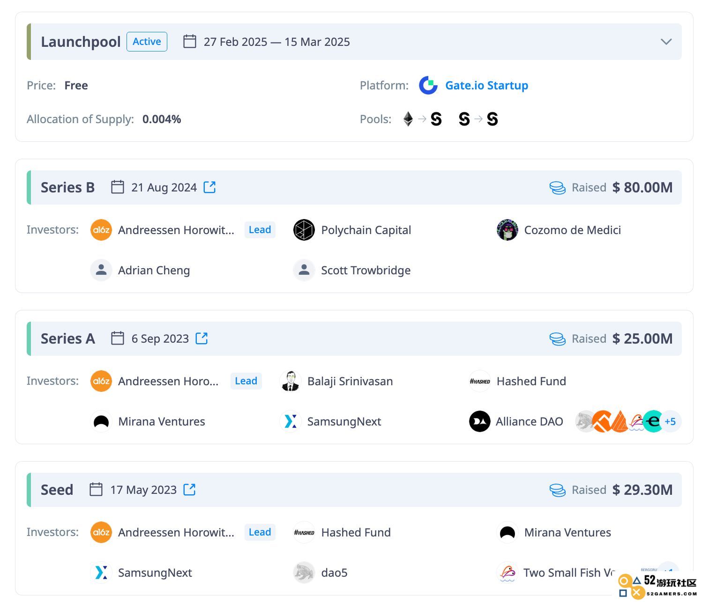
Task: Open Series A external source link icon
Action: 201,338
